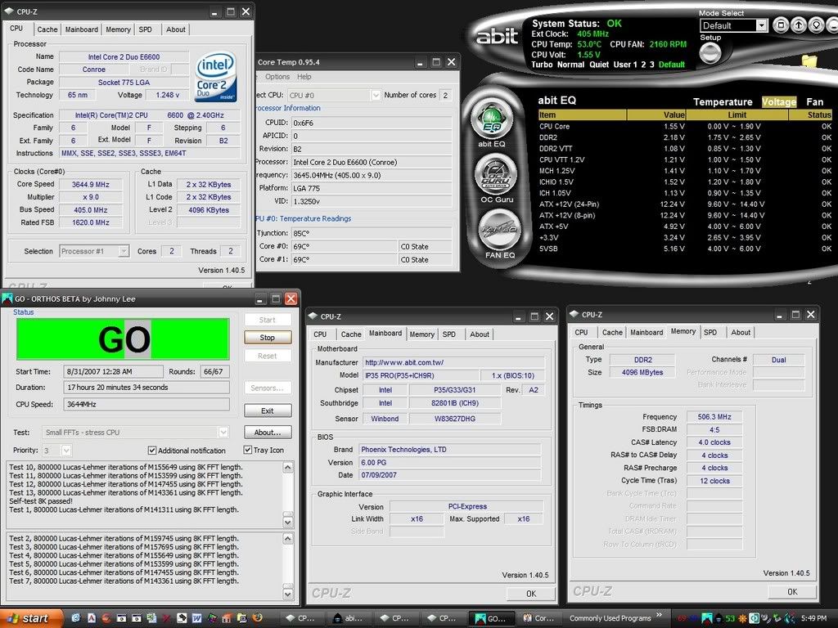Click the About... button in ORTHOS
This screenshot has height=628, width=838.
tap(267, 432)
